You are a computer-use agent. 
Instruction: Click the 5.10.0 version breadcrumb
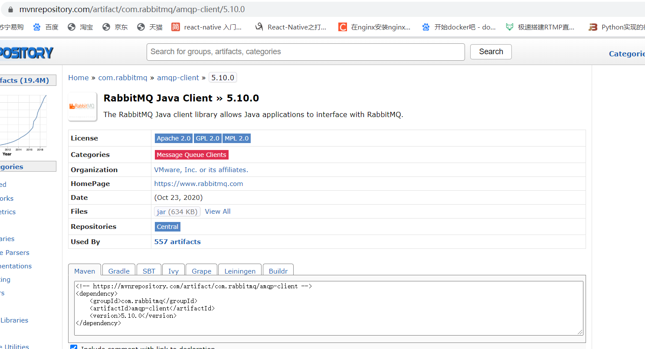pos(223,78)
